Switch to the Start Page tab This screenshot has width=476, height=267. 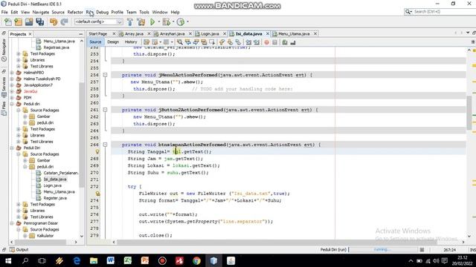(x=97, y=33)
